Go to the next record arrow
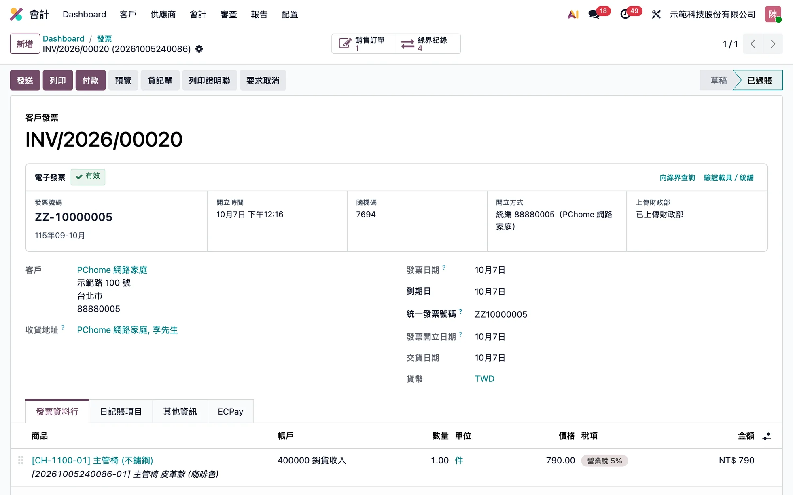The width and height of the screenshot is (793, 495). point(773,44)
